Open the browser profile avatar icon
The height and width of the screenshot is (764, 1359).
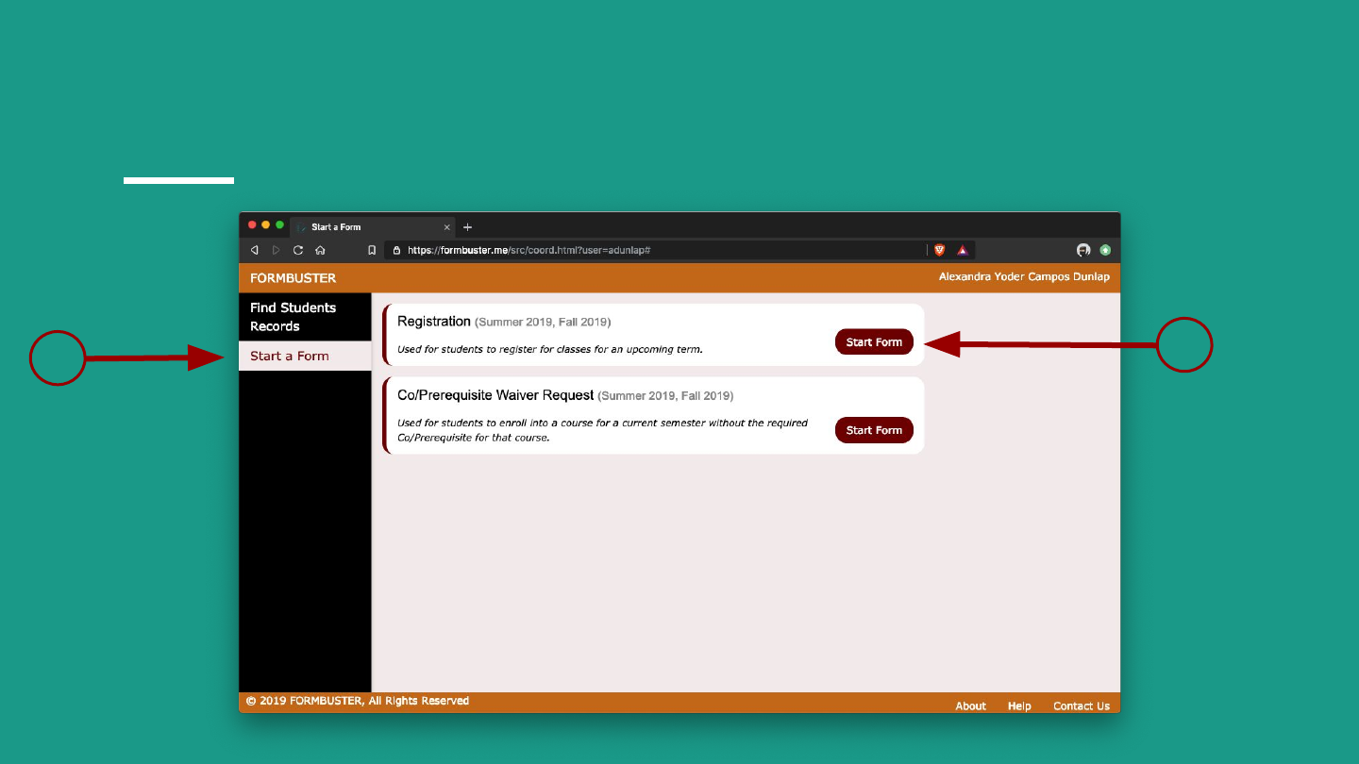click(x=1083, y=250)
